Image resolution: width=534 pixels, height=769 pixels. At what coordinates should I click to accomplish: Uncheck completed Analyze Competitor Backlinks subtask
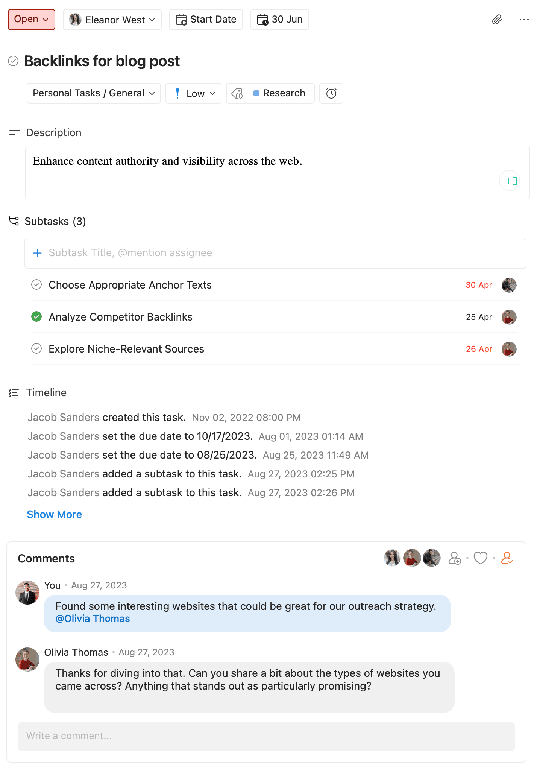(36, 317)
